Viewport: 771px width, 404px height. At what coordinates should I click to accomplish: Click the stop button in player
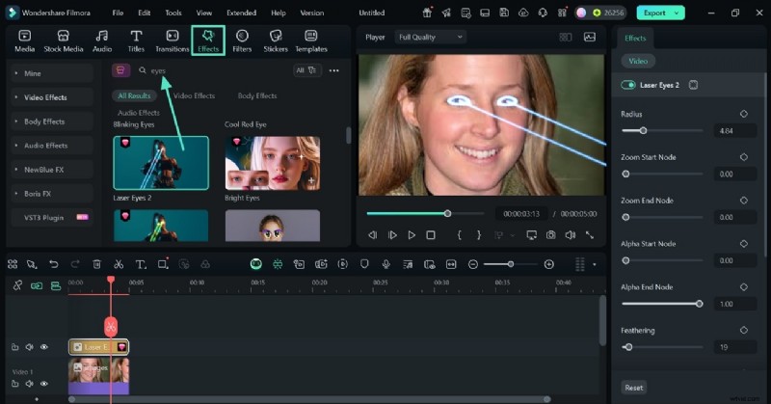pyautogui.click(x=431, y=235)
